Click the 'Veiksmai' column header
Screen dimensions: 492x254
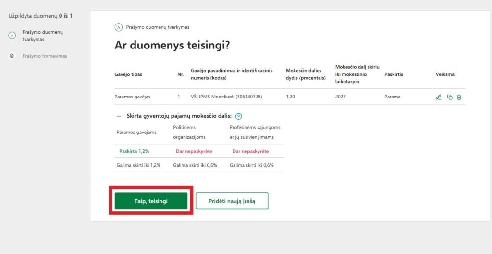[445, 74]
